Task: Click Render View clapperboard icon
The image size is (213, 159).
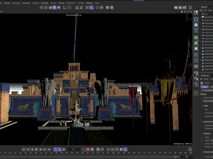Action: (176, 8)
